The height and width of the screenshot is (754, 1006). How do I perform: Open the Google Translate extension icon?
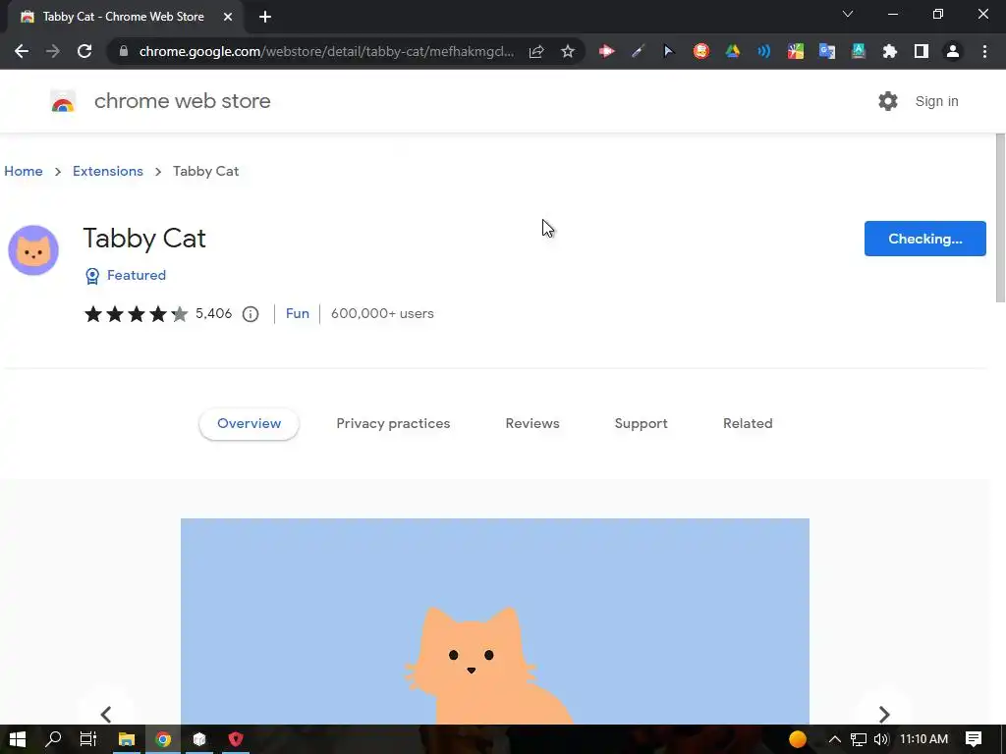point(827,51)
